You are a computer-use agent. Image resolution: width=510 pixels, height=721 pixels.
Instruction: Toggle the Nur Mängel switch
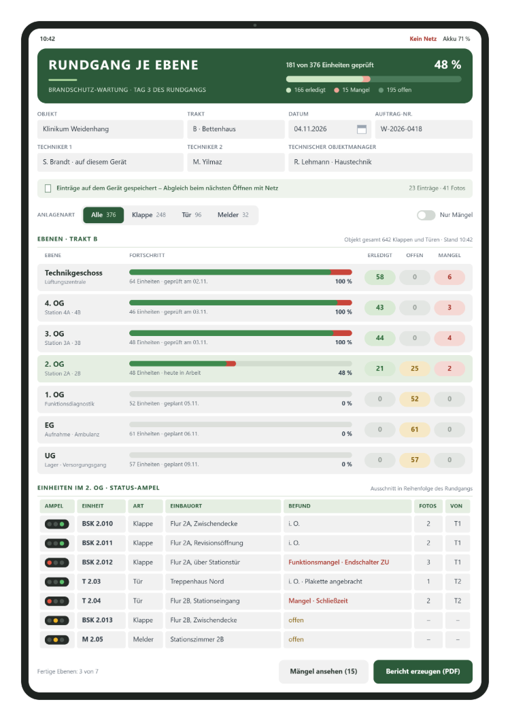[426, 215]
